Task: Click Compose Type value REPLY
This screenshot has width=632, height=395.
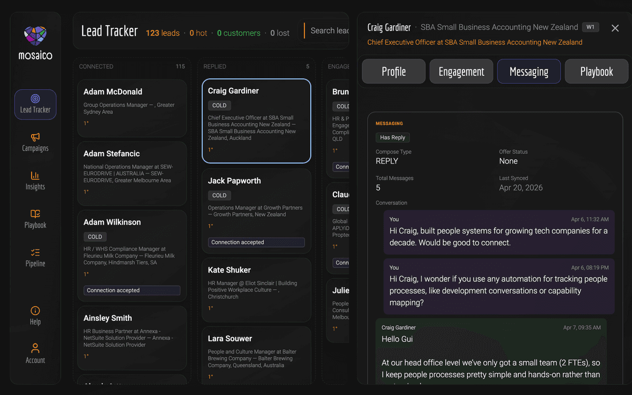Action: pyautogui.click(x=387, y=161)
